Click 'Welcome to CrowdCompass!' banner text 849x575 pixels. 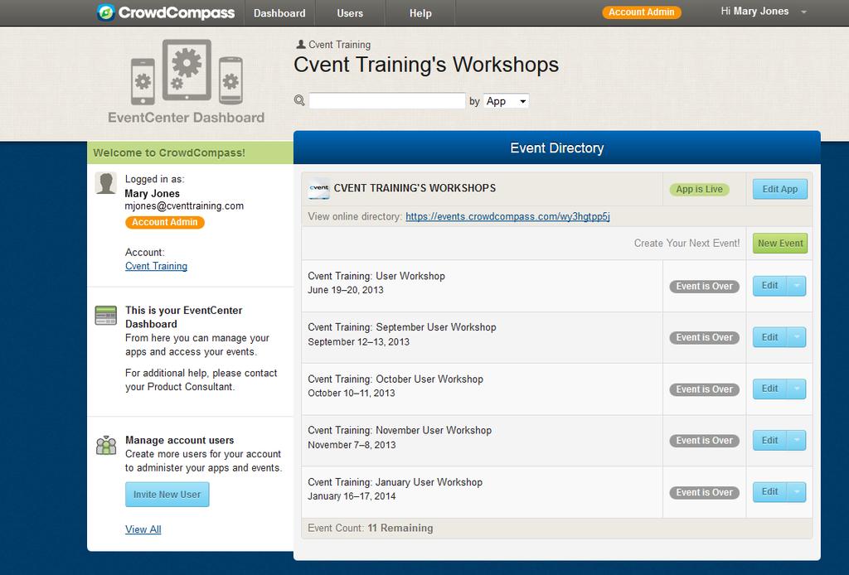tap(169, 153)
